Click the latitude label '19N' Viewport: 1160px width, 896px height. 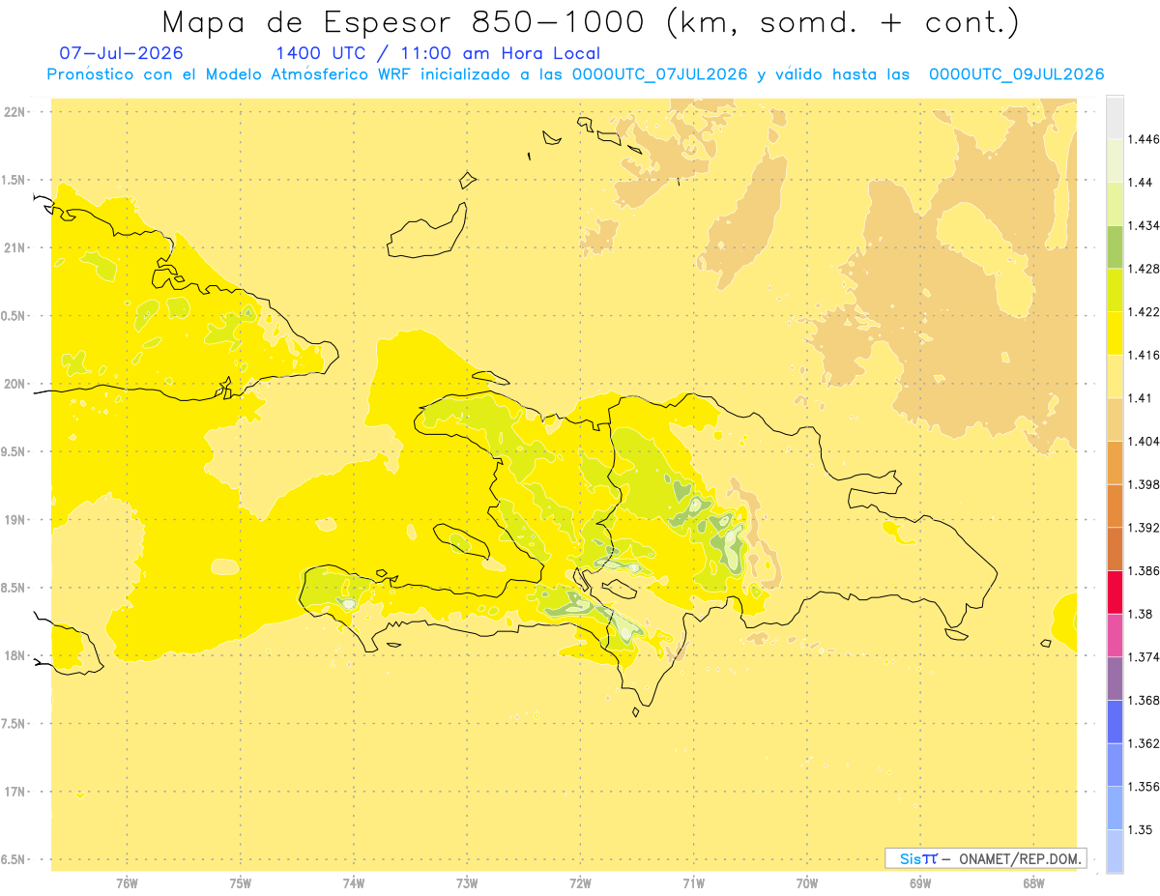[x=15, y=519]
